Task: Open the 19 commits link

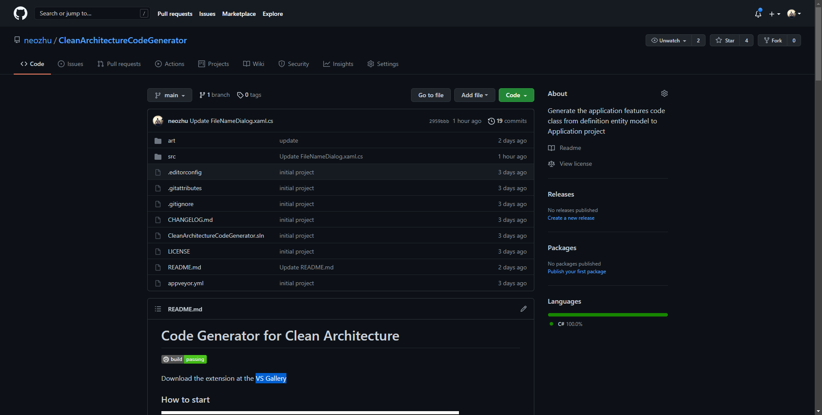Action: pyautogui.click(x=508, y=121)
